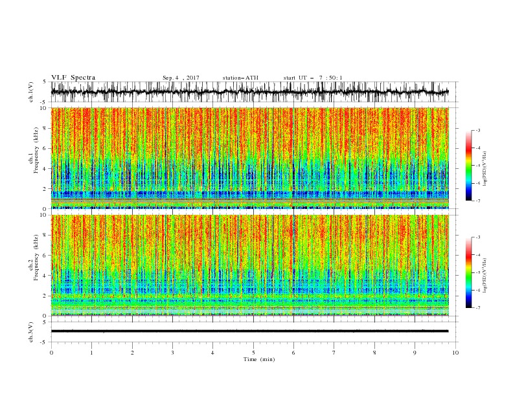Click the 'Time (min)' axis label
Image resolution: width=513 pixels, height=396 pixels.
259,359
